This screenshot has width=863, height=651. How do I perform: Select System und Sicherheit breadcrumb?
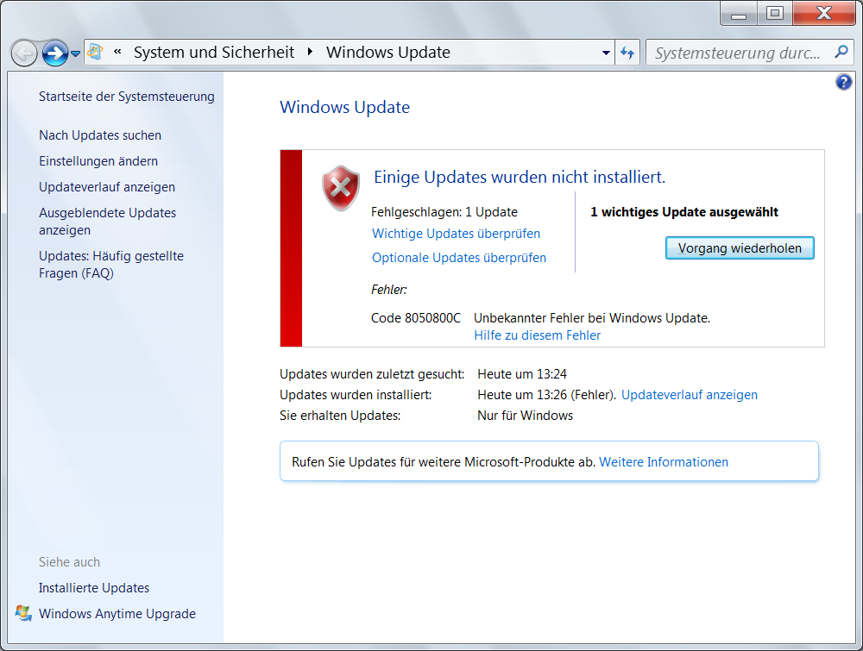click(214, 53)
